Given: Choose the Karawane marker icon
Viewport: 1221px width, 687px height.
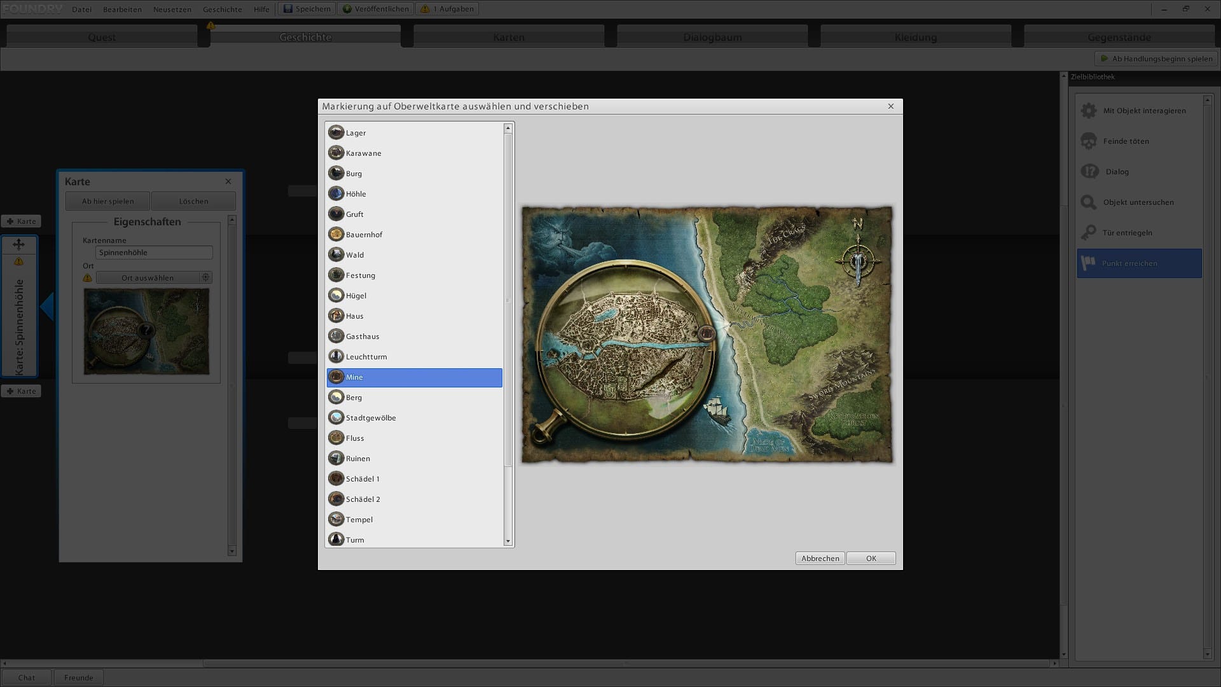Looking at the screenshot, I should [336, 153].
